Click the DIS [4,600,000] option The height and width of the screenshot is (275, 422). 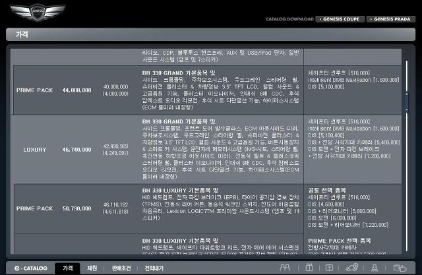click(x=326, y=204)
